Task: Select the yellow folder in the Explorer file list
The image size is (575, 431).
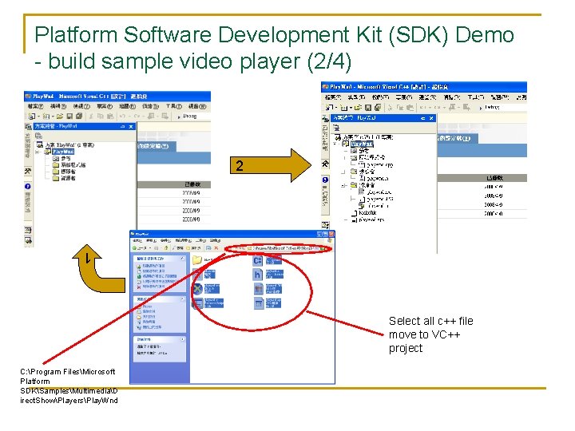Action: click(197, 260)
